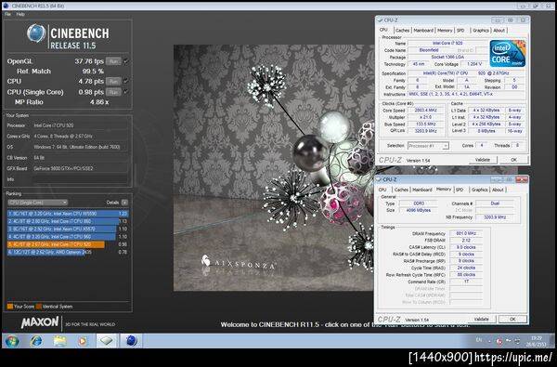The height and width of the screenshot is (367, 557).
Task: Click the system tray clock
Action: 537,341
